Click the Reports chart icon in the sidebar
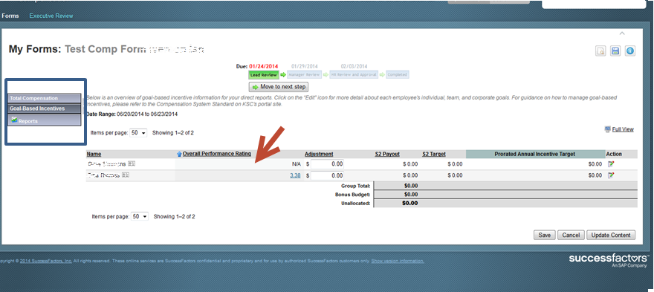Viewport: 654px width, 292px height. click(14, 120)
